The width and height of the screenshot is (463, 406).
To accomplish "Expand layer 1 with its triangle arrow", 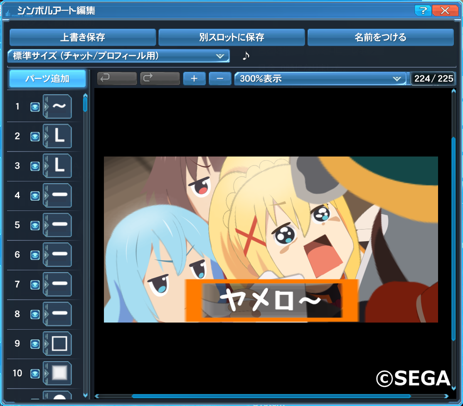I will pos(46,106).
